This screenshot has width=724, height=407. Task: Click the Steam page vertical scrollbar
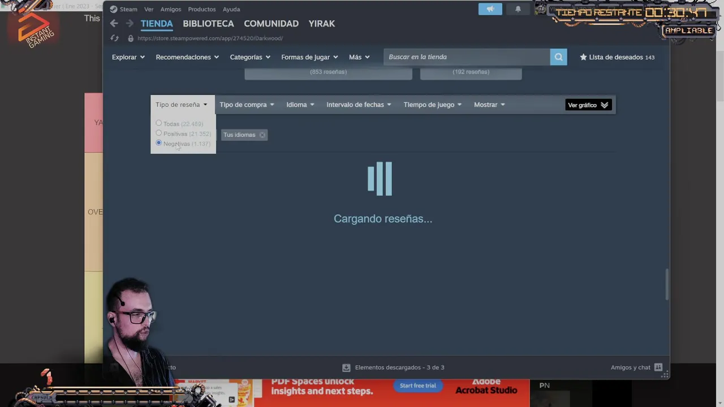667,285
